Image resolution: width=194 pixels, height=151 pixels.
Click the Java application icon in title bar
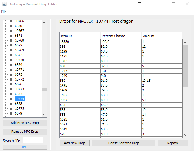pyautogui.click(x=5, y=4)
